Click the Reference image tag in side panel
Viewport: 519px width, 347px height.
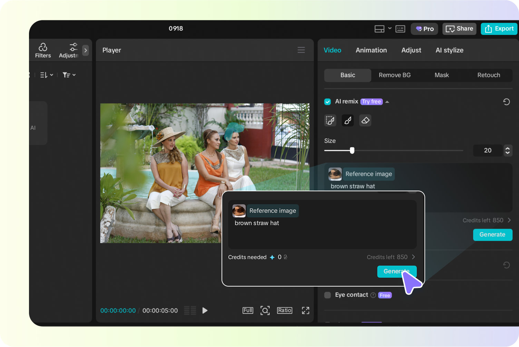point(369,174)
